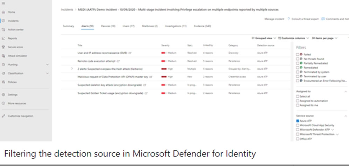This screenshot has width=349, height=166.
Task: Switch to the Summary tab
Action: pos(68,26)
